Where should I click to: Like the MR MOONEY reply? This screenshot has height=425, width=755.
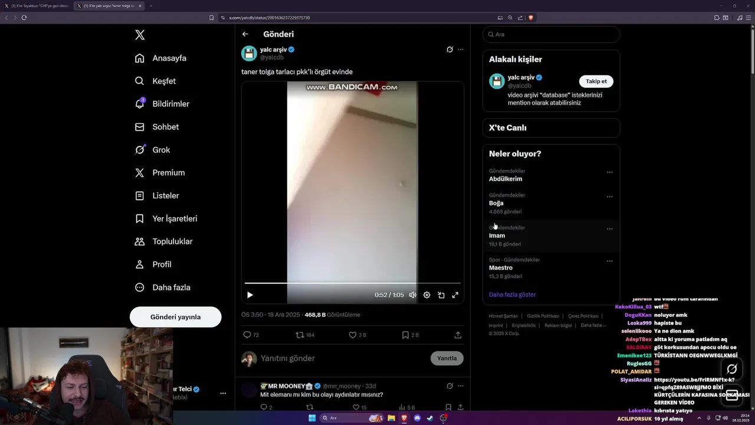360,407
